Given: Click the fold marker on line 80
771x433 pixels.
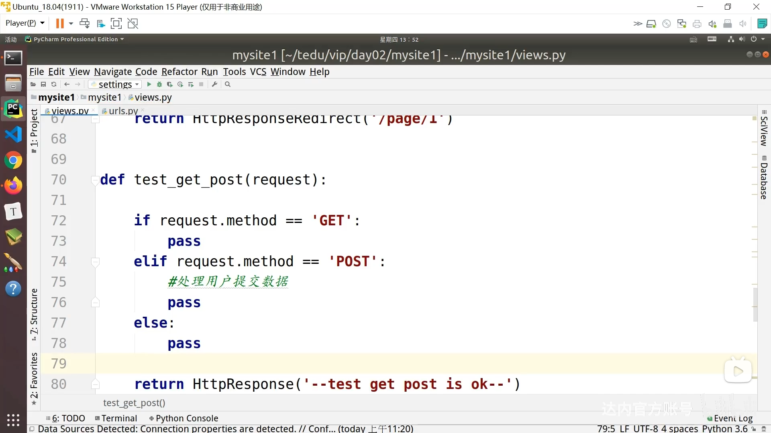Looking at the screenshot, I should (x=95, y=384).
